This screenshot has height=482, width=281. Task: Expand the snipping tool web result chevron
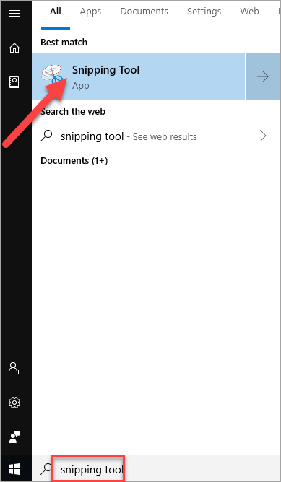263,136
